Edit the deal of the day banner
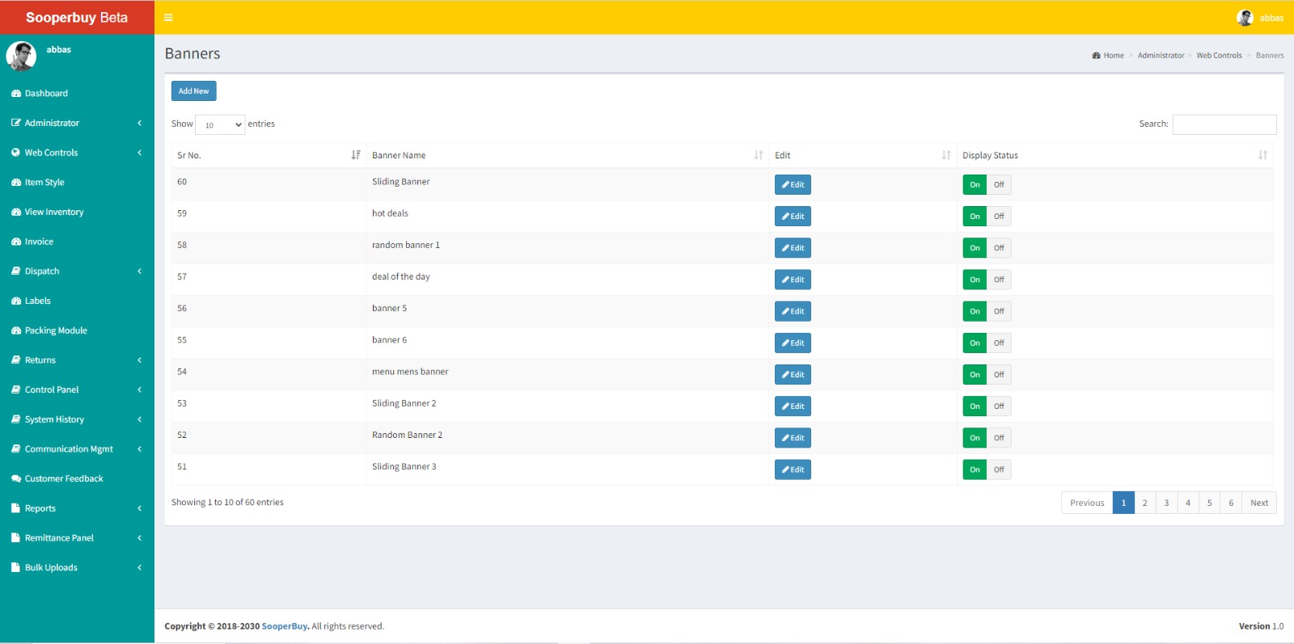1294x644 pixels. click(x=793, y=280)
